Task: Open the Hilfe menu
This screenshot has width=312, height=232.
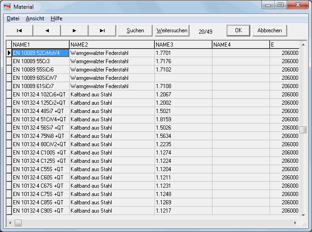Action: click(x=56, y=18)
